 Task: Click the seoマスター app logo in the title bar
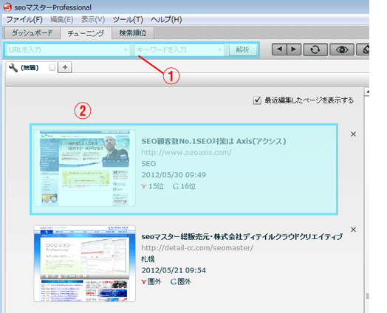7,7
